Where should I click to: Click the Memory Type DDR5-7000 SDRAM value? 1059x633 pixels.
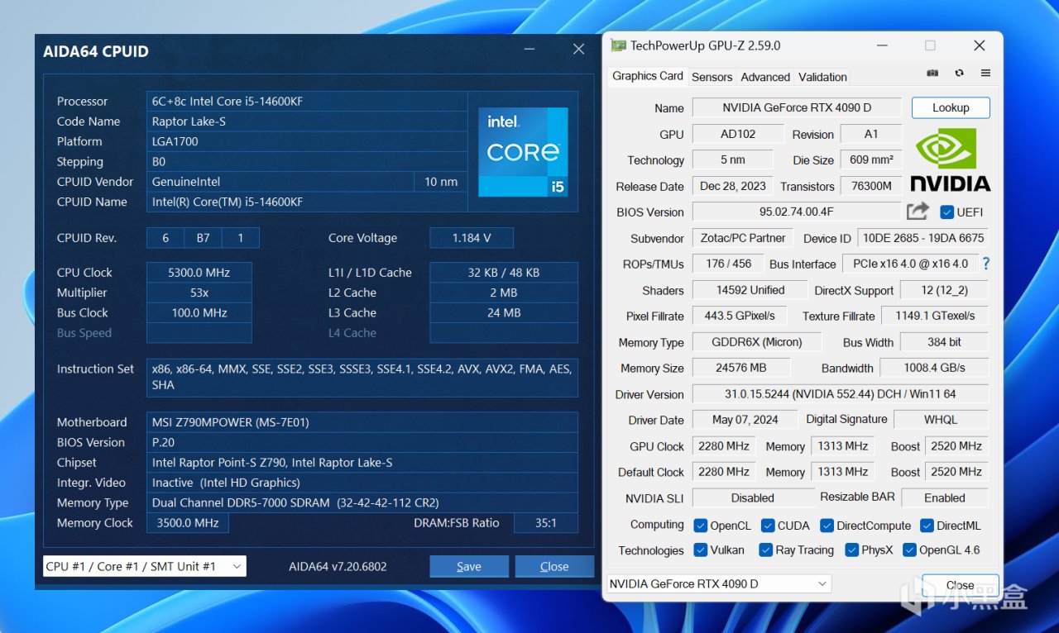pyautogui.click(x=362, y=502)
